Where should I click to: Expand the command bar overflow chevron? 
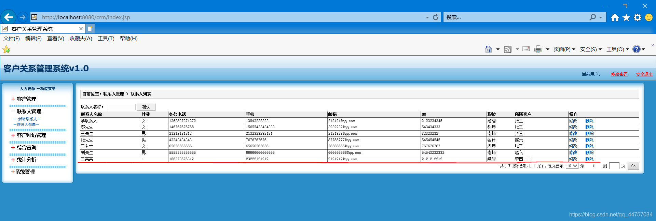653,45
